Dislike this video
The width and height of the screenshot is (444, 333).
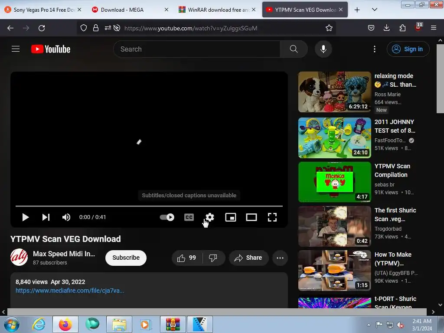(x=213, y=258)
